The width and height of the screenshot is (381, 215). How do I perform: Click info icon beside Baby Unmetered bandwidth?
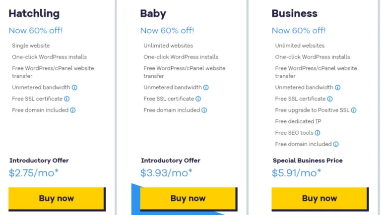point(206,88)
